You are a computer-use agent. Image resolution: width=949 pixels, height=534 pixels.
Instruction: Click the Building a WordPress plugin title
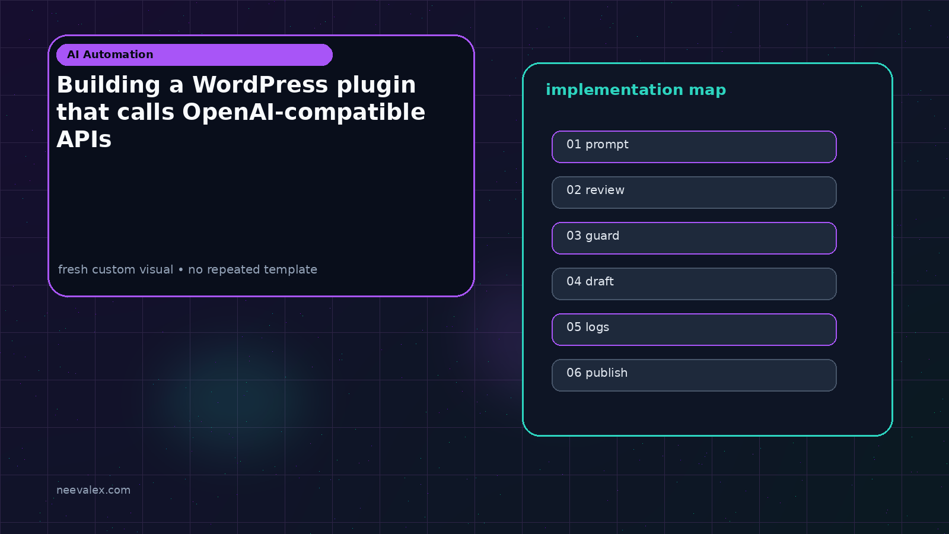pos(241,112)
